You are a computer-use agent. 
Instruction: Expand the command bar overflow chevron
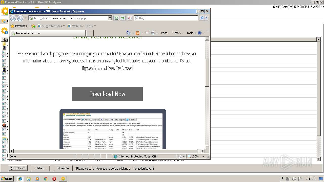tap(207, 32)
